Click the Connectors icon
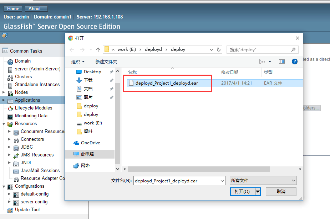The height and width of the screenshot is (219, 330). coord(16,140)
